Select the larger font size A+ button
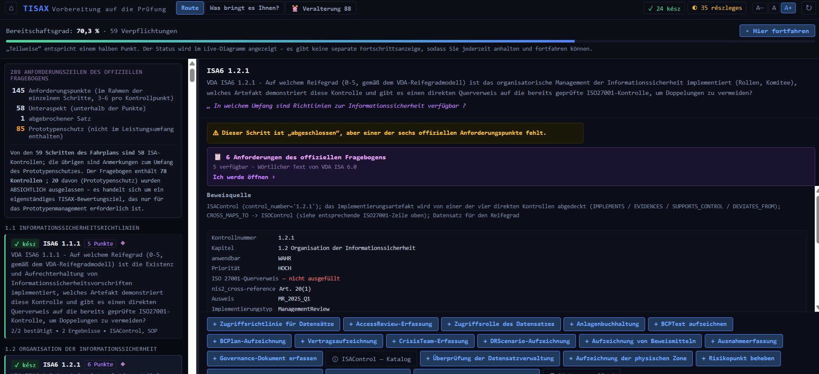 point(788,8)
